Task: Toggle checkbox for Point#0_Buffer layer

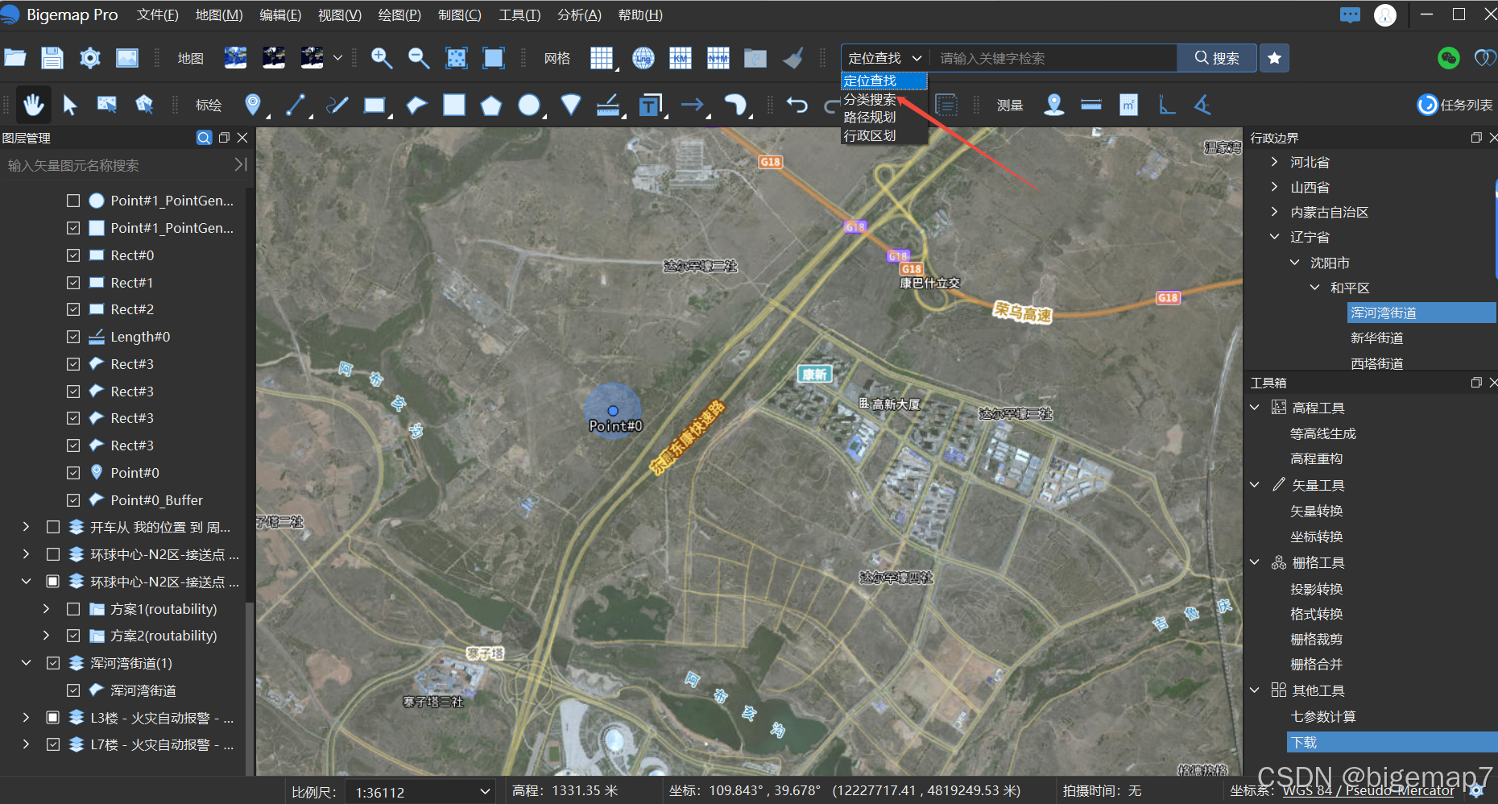Action: 73,500
